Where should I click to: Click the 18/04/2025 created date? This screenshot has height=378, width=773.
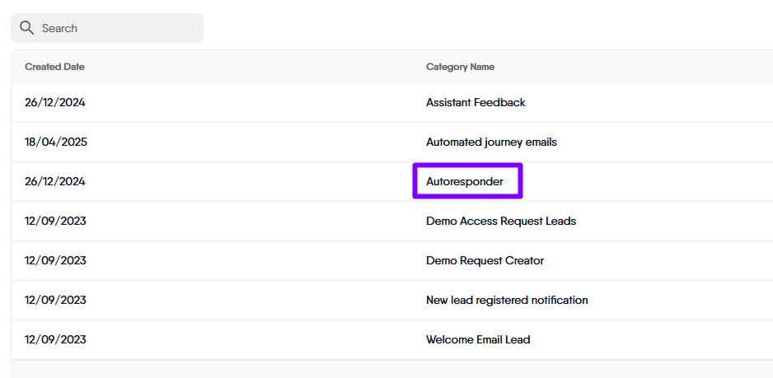coord(56,142)
